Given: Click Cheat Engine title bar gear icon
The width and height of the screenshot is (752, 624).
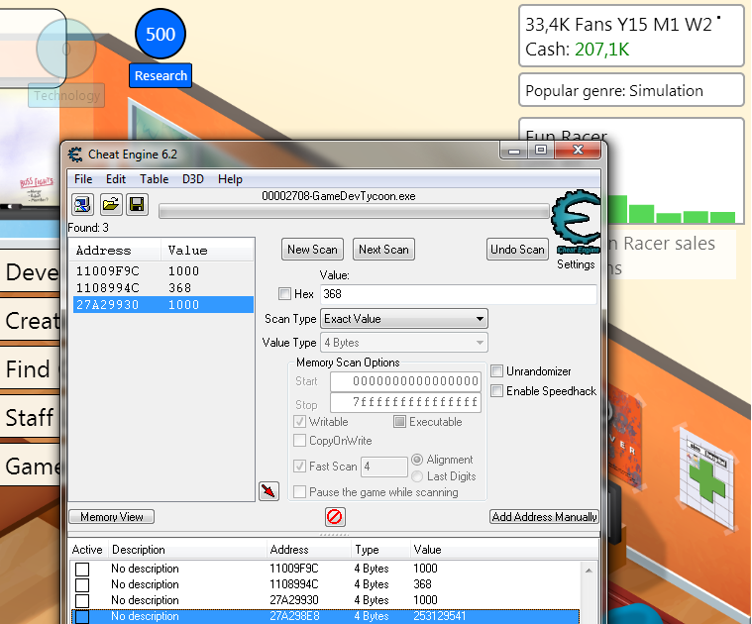Looking at the screenshot, I should pos(75,155).
